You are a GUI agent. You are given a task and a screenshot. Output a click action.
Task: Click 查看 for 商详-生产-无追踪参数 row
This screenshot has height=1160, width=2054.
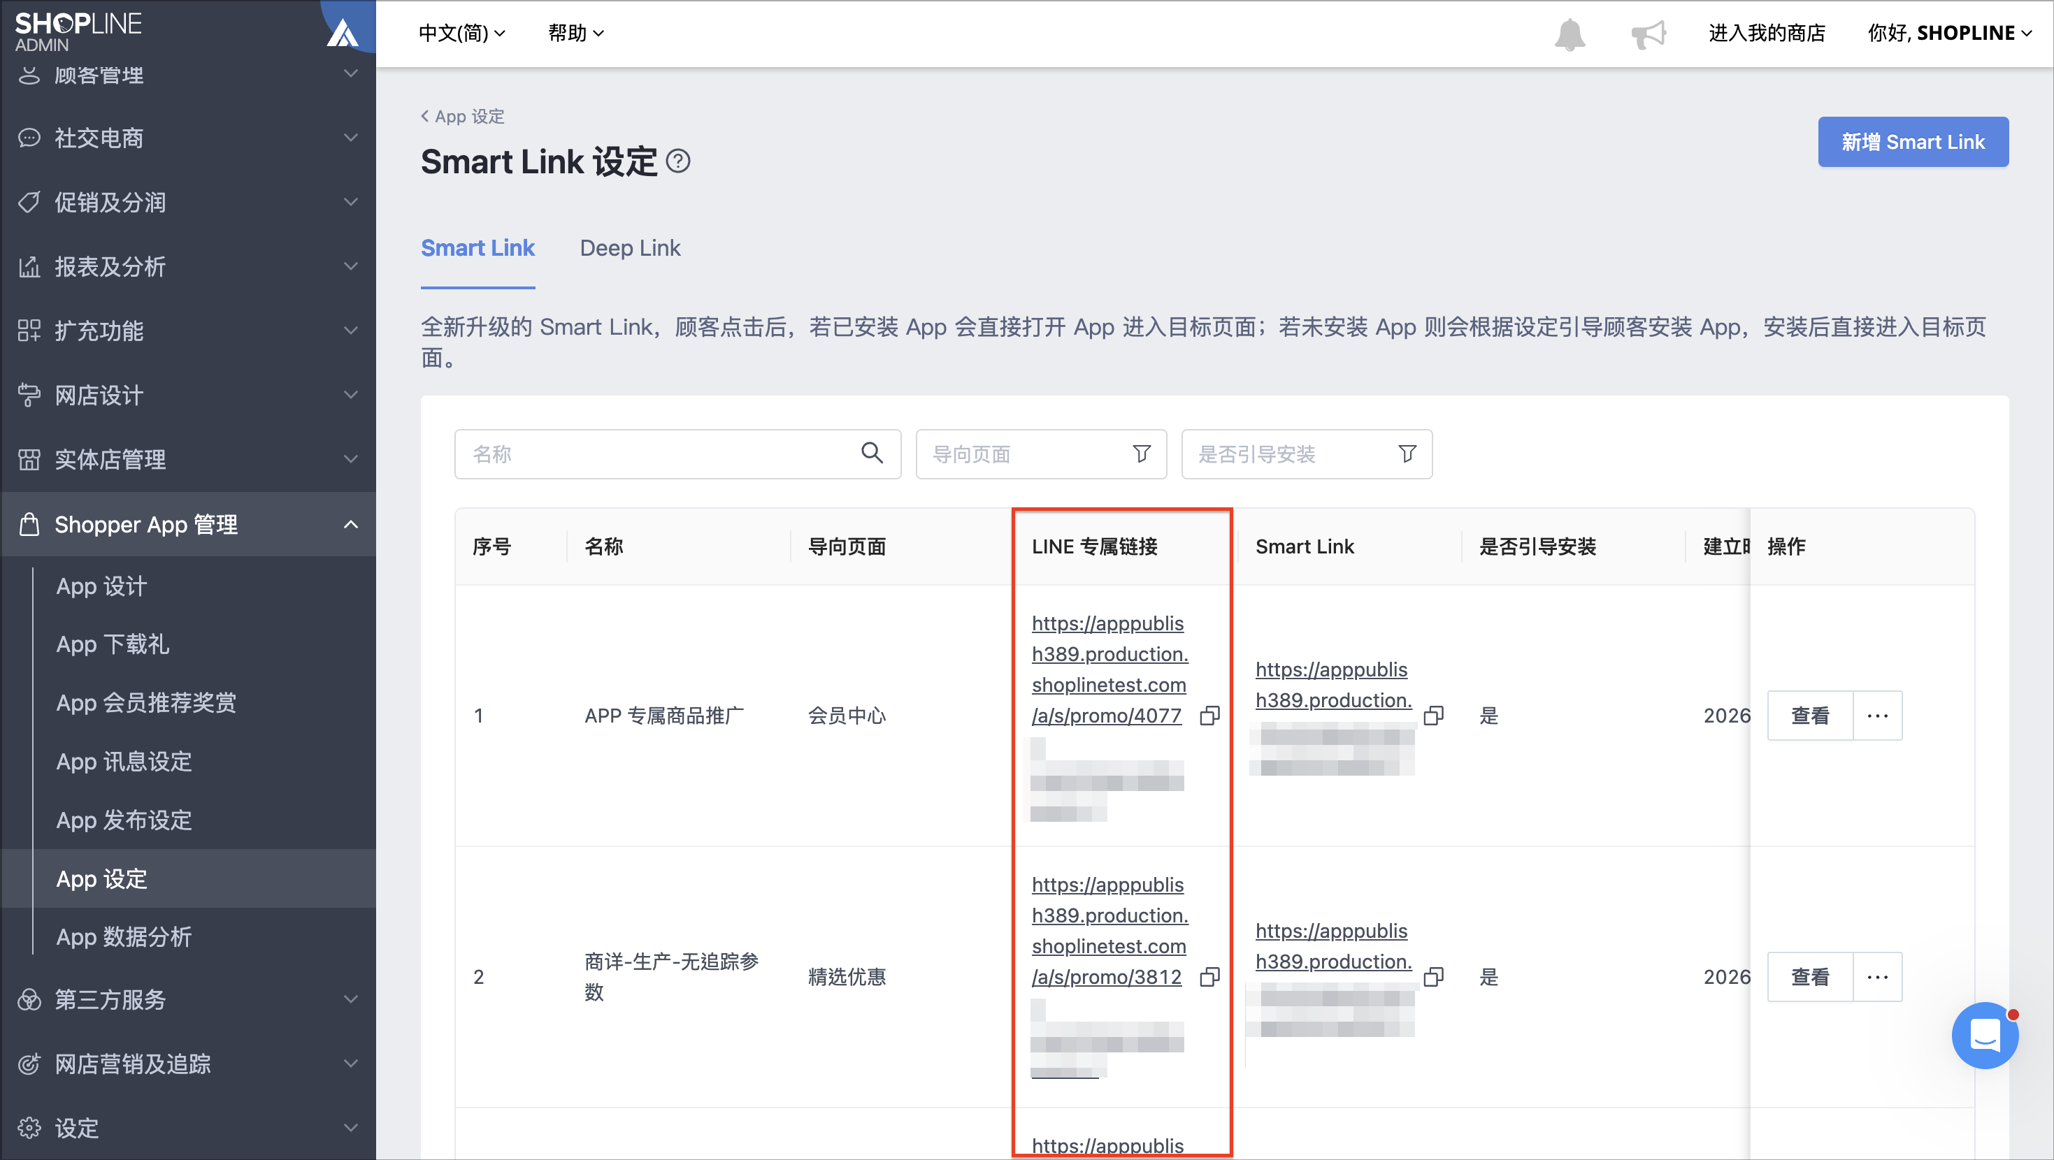1810,977
